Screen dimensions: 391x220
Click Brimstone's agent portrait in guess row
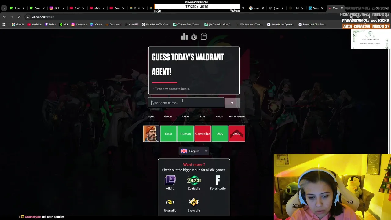(x=151, y=134)
